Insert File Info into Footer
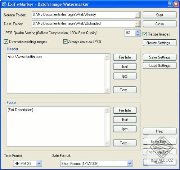 pyautogui.click(x=125, y=110)
